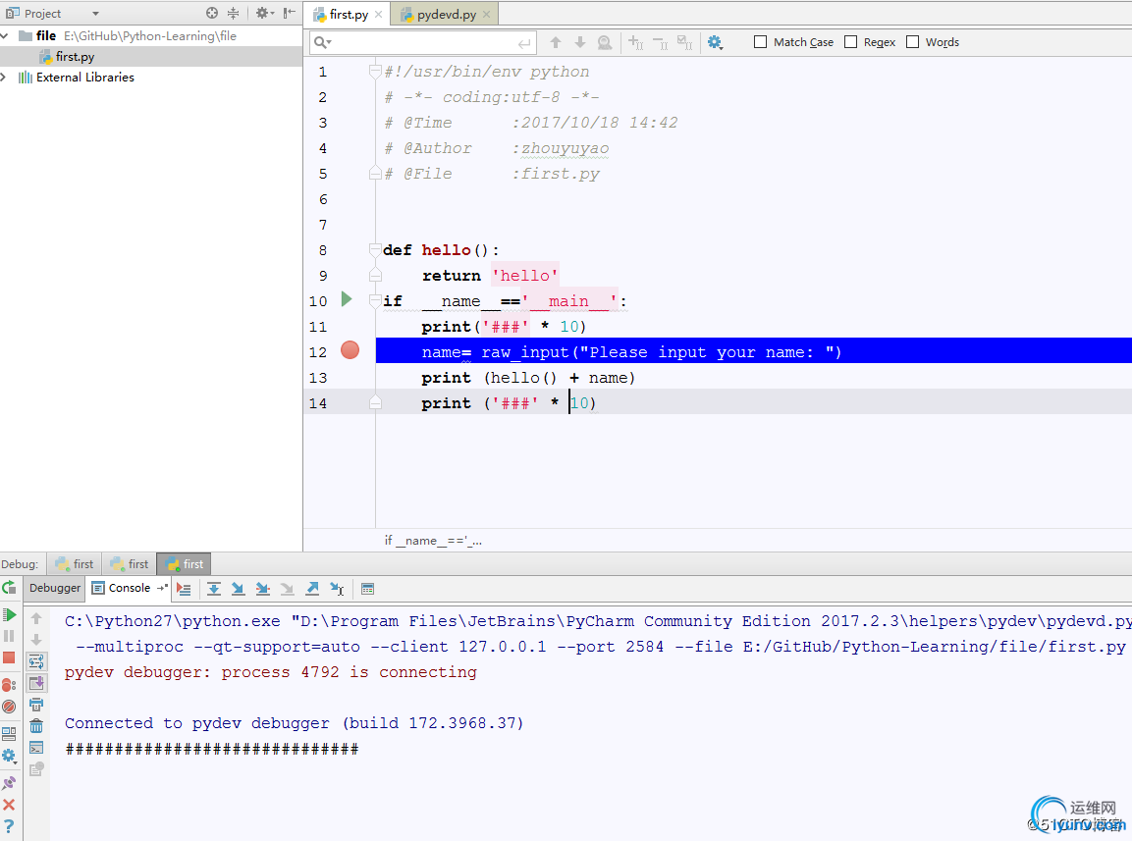Close the pydevd.py tab
1132x841 pixels.
pos(487,15)
